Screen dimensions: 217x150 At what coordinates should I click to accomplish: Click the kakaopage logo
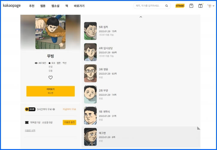click(12, 6)
